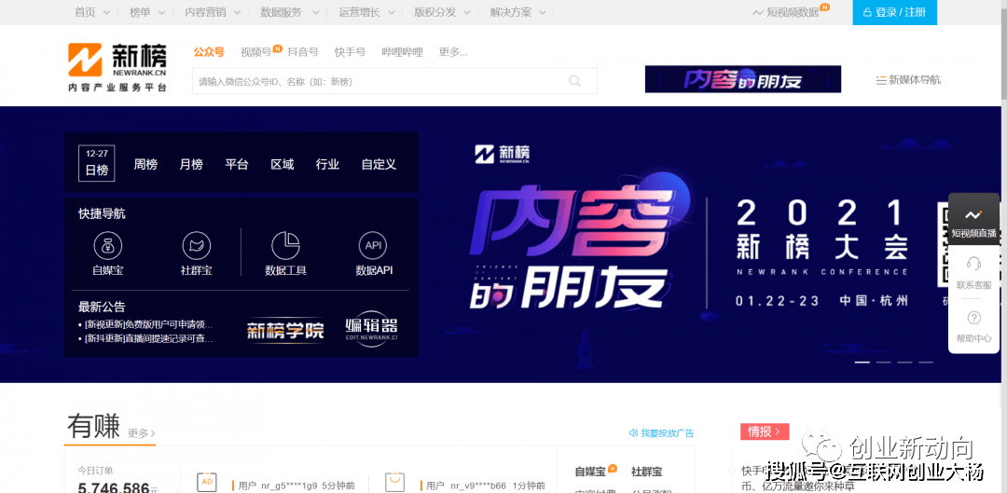Open the 数据API icon
This screenshot has width=1007, height=493.
(373, 245)
